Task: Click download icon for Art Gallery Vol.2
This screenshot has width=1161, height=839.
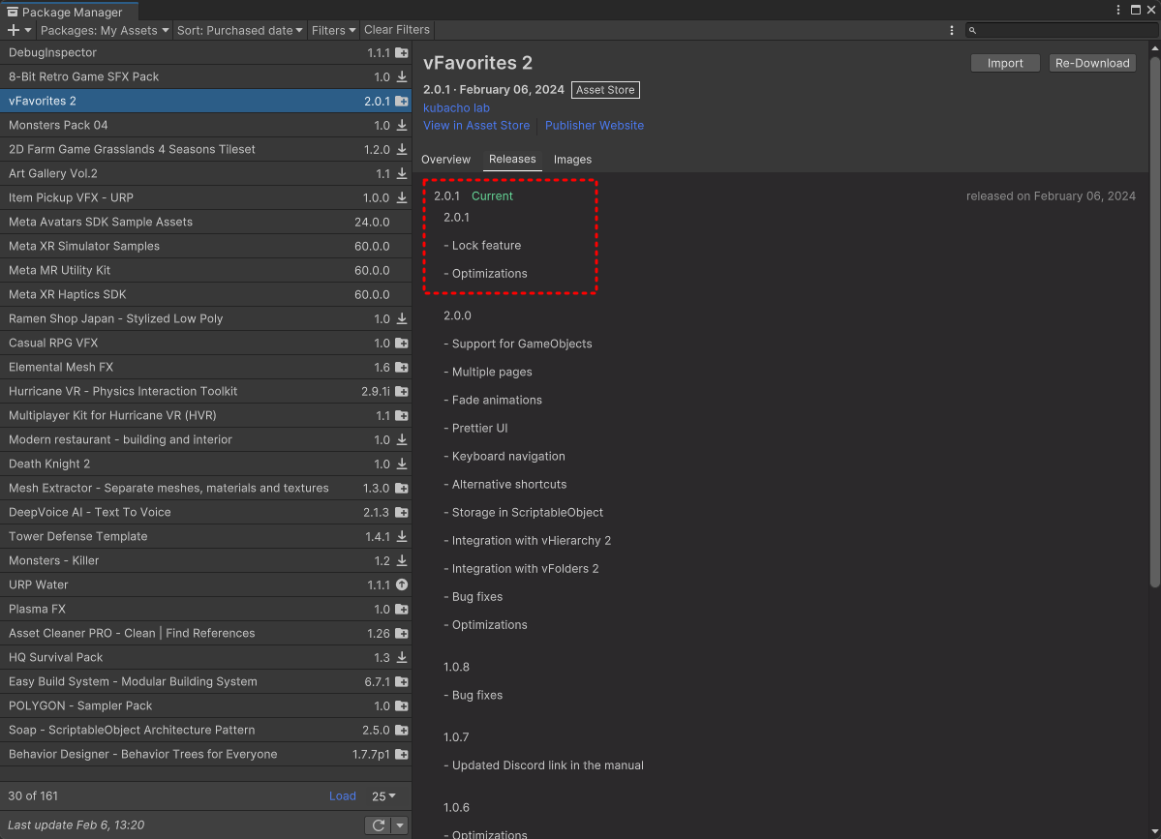Action: [401, 174]
